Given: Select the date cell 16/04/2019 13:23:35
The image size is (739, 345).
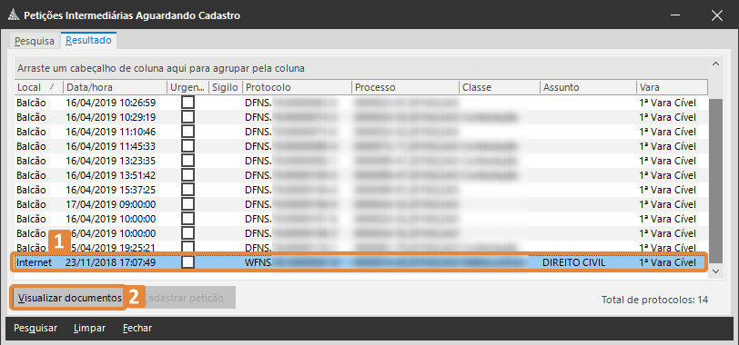Looking at the screenshot, I should [111, 161].
